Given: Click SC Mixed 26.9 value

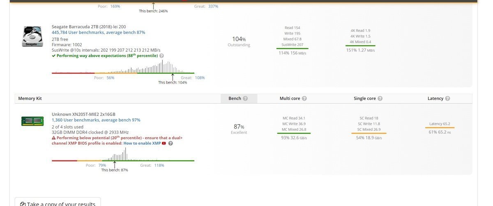Looking at the screenshot, I should (x=369, y=129).
